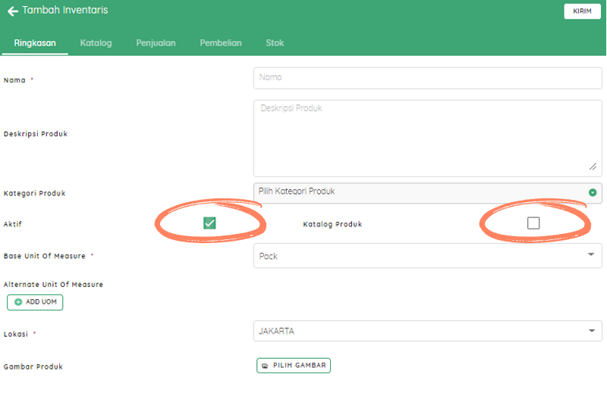Open the Penjualan tab

[x=156, y=43]
